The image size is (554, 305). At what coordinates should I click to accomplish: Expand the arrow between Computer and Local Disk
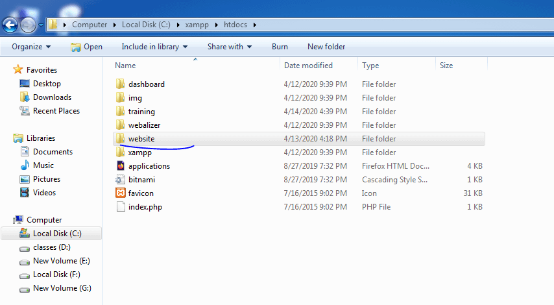point(114,25)
